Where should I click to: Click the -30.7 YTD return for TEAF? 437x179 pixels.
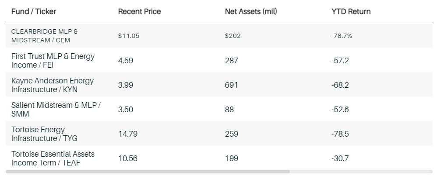click(340, 158)
